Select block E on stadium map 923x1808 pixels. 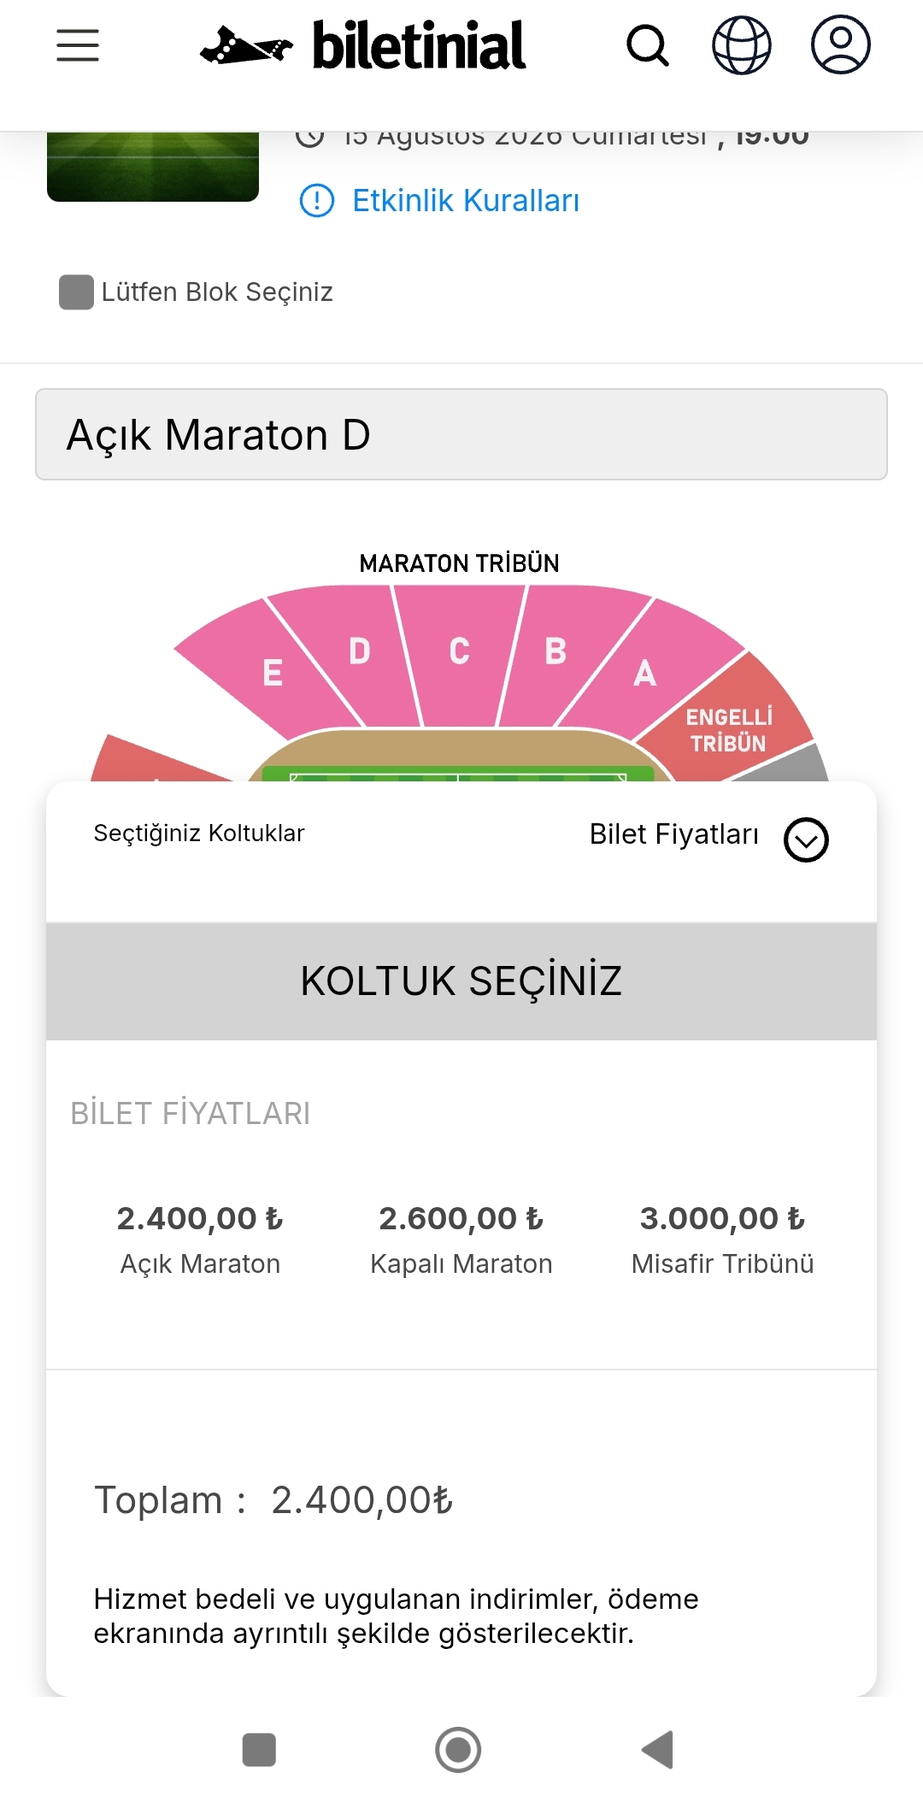[x=272, y=671]
